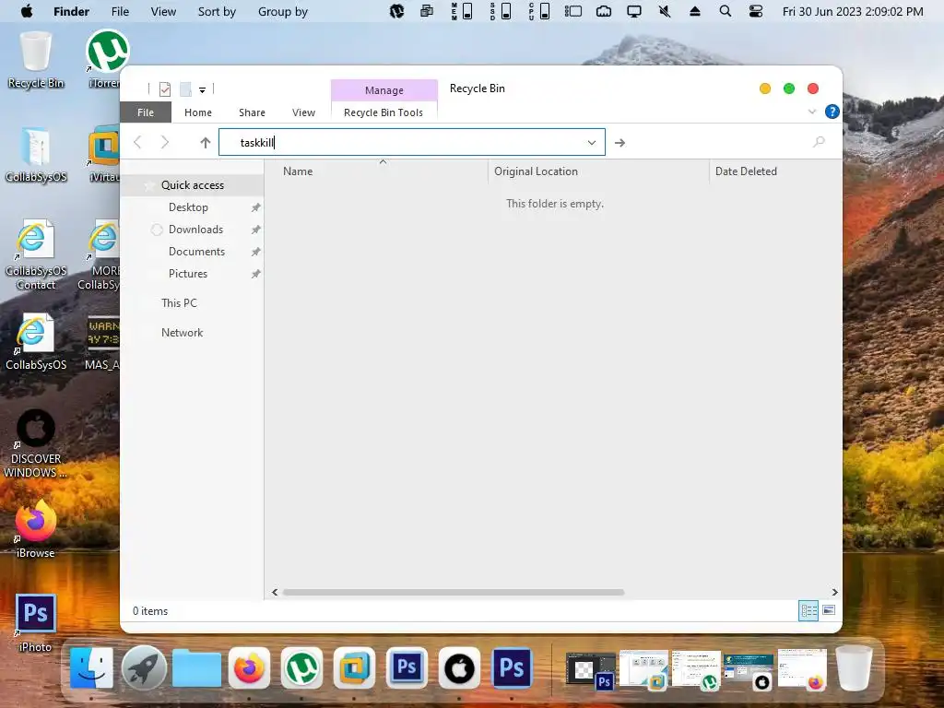
Task: Open the Recycle Bin Tools tab
Action: 383,112
